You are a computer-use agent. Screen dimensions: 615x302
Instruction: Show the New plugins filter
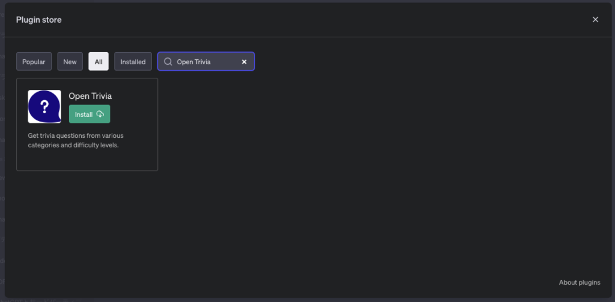(x=70, y=62)
